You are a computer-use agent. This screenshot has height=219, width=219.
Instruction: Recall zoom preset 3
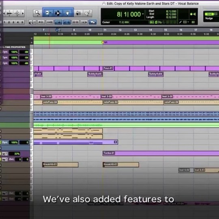coord(13,22)
